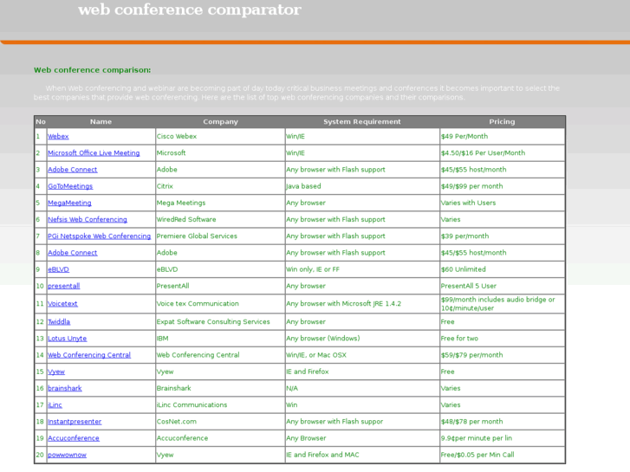Open the Accuconference link
Viewport: 630px width, 472px height.
click(73, 438)
